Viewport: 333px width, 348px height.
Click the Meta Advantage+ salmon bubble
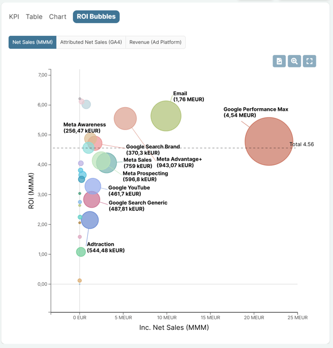point(125,118)
